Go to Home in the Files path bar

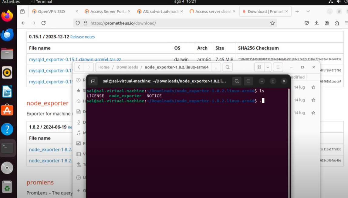(x=104, y=67)
